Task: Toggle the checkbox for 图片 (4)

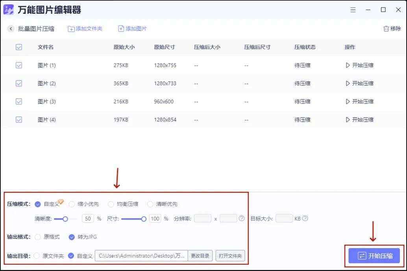Action: tap(19, 120)
